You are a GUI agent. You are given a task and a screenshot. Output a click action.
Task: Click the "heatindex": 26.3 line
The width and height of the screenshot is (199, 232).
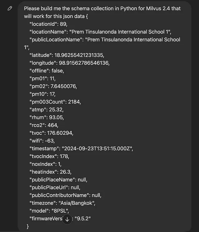pos(50,172)
